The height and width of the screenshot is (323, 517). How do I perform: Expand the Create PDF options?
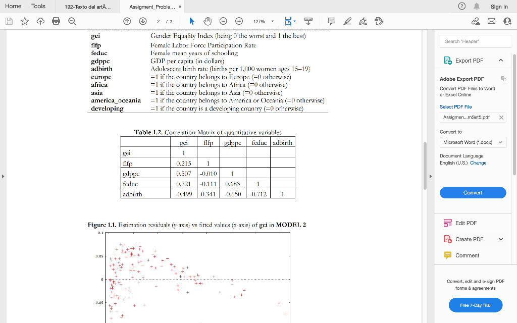click(x=501, y=239)
